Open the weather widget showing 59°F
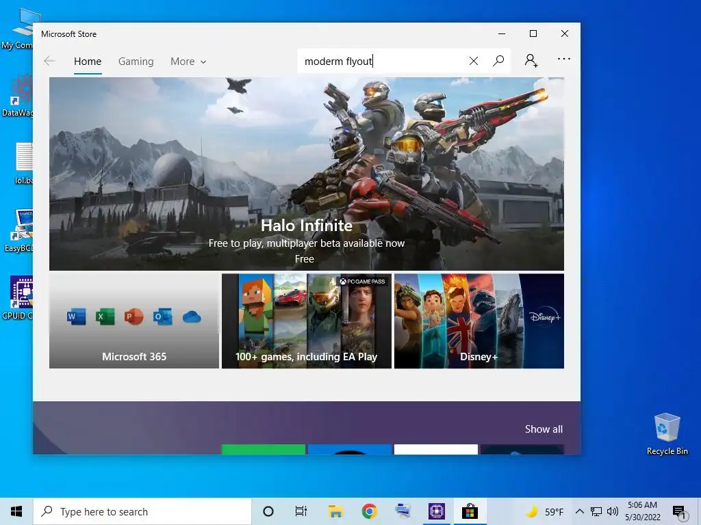The width and height of the screenshot is (701, 525). pos(544,511)
